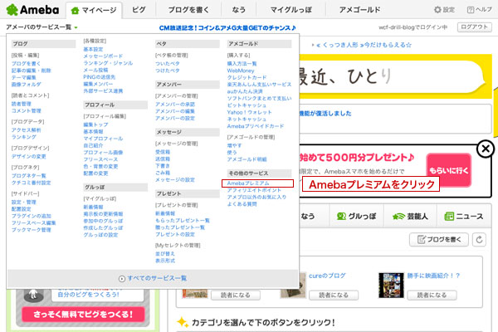Open プロフィール画像 link
Image resolution: width=498 pixels, height=332 pixels.
point(103,153)
